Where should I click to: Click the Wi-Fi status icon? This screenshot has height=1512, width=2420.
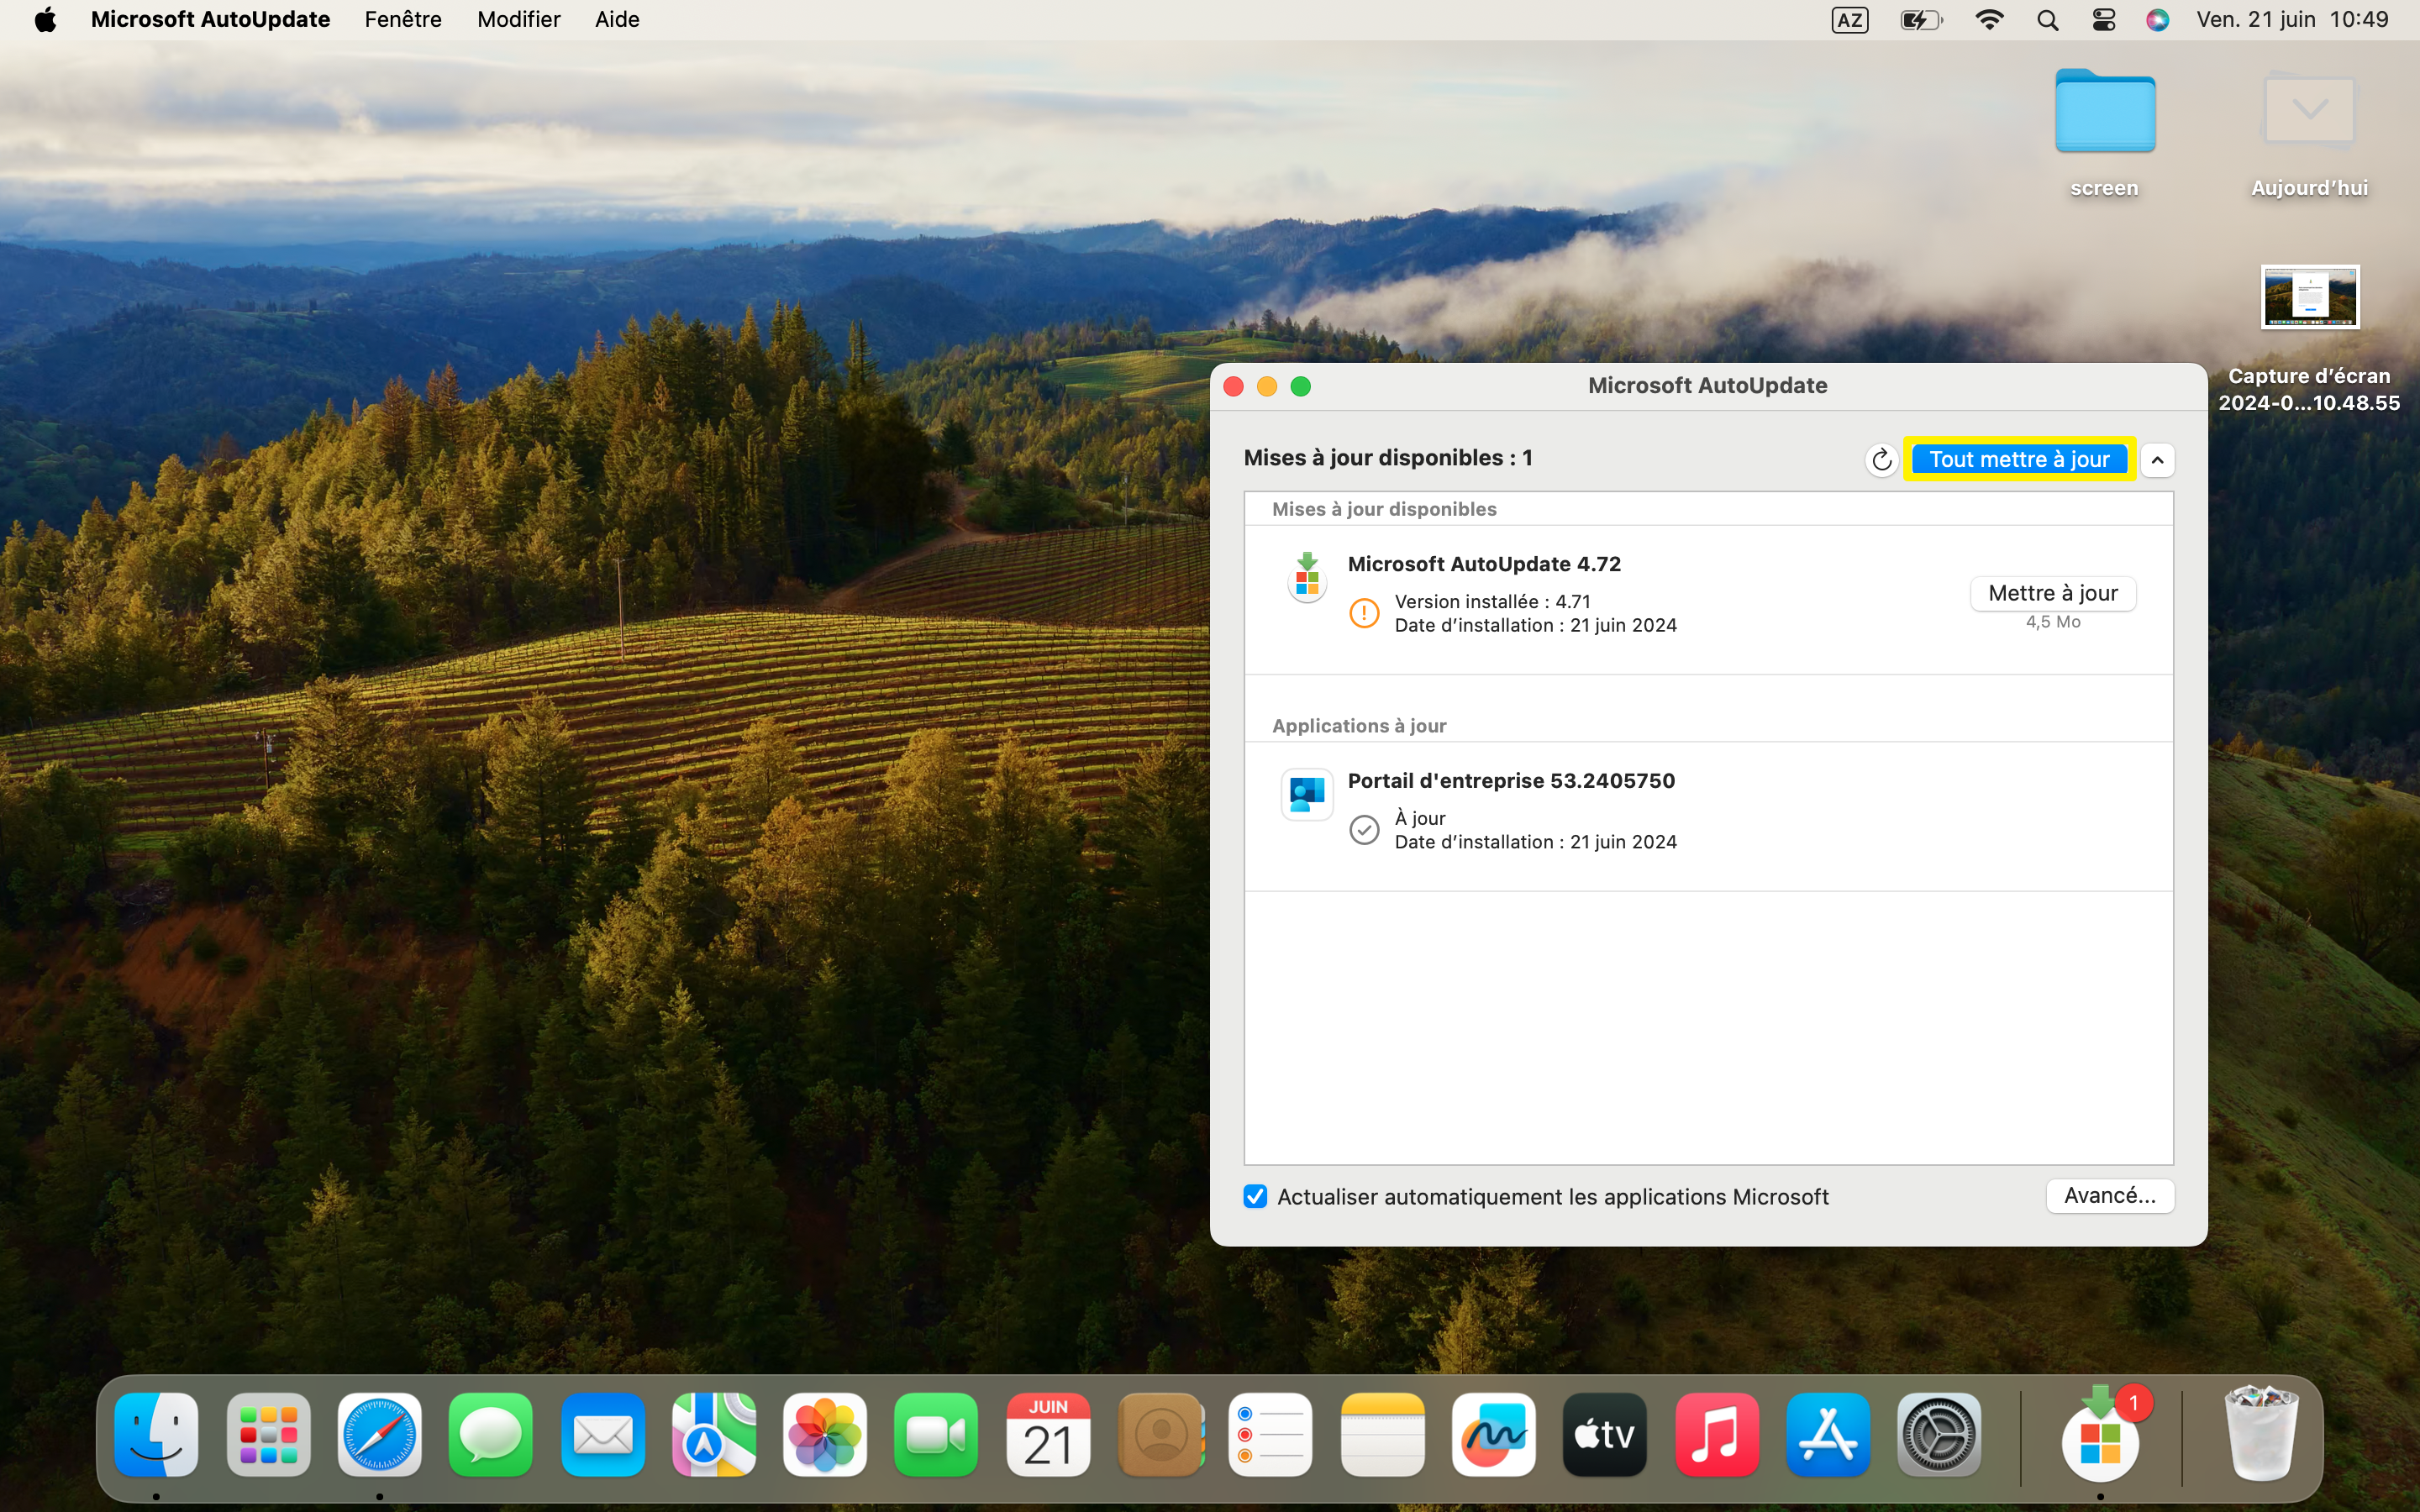pos(1990,20)
